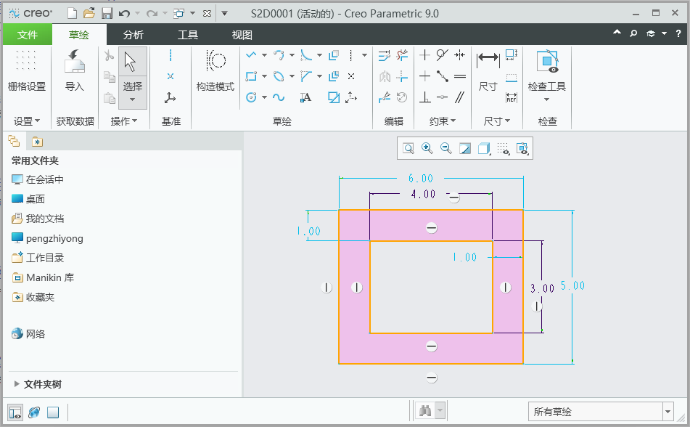Apply the Equal constraint
Viewport: 690px width, 427px height.
[x=460, y=76]
